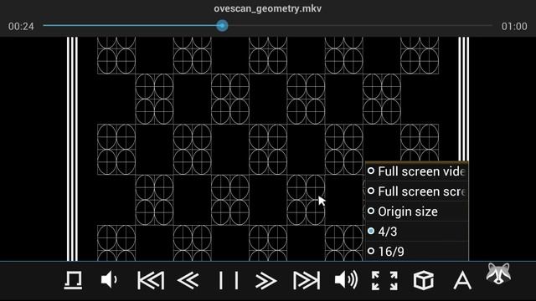Open the 3D cube mode icon
Viewport: 536px width, 301px height.
click(424, 281)
